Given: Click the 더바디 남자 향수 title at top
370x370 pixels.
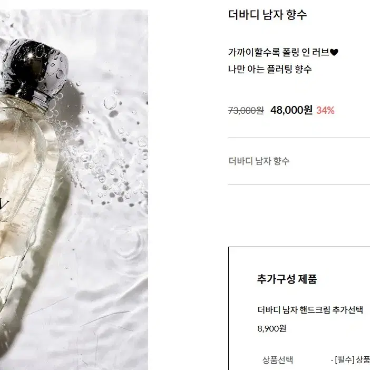Looking at the screenshot, I should tap(267, 14).
